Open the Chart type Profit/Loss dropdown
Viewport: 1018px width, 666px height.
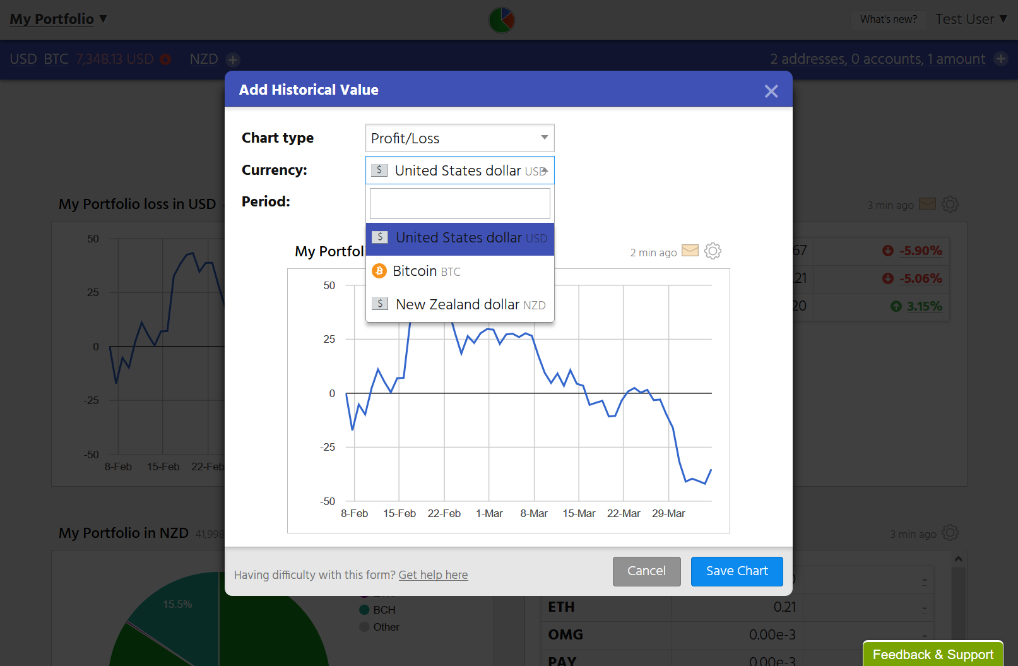(459, 138)
